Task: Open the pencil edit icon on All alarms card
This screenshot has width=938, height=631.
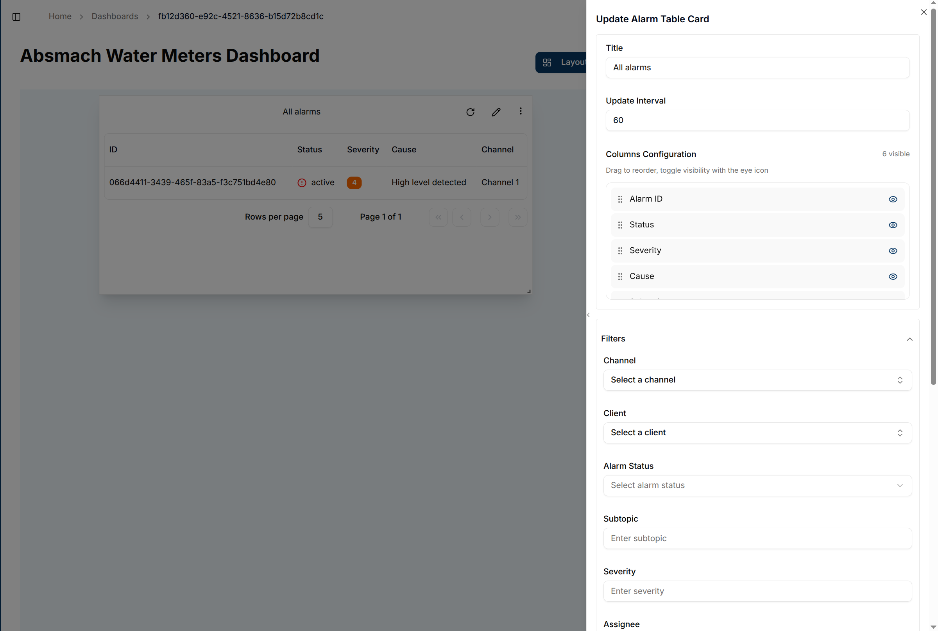Action: point(496,112)
